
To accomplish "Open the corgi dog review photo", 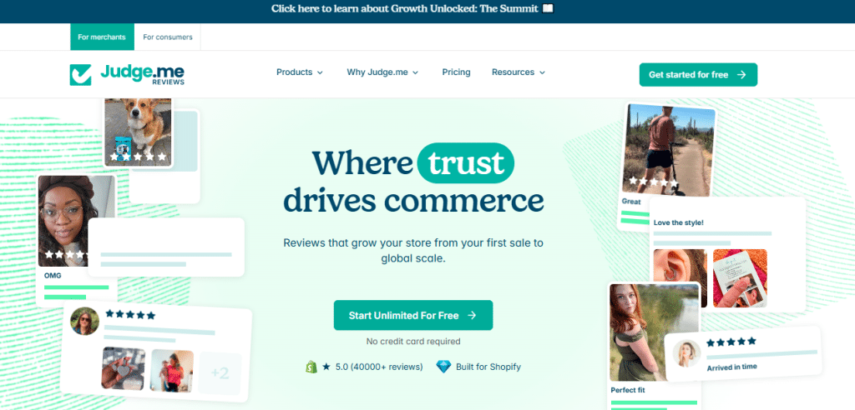I will (x=138, y=132).
